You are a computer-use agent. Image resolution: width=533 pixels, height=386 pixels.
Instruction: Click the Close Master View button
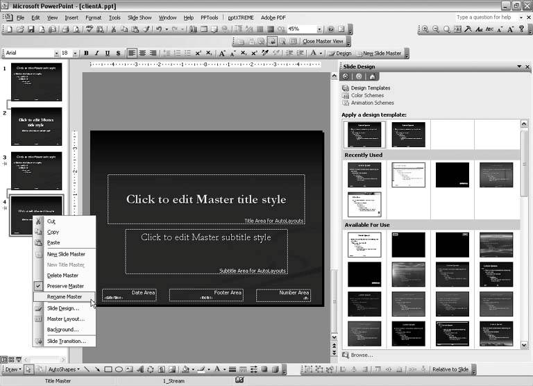click(323, 42)
